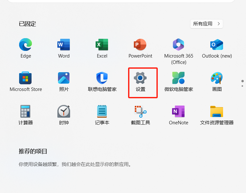Open Microsoft Store

click(x=26, y=82)
